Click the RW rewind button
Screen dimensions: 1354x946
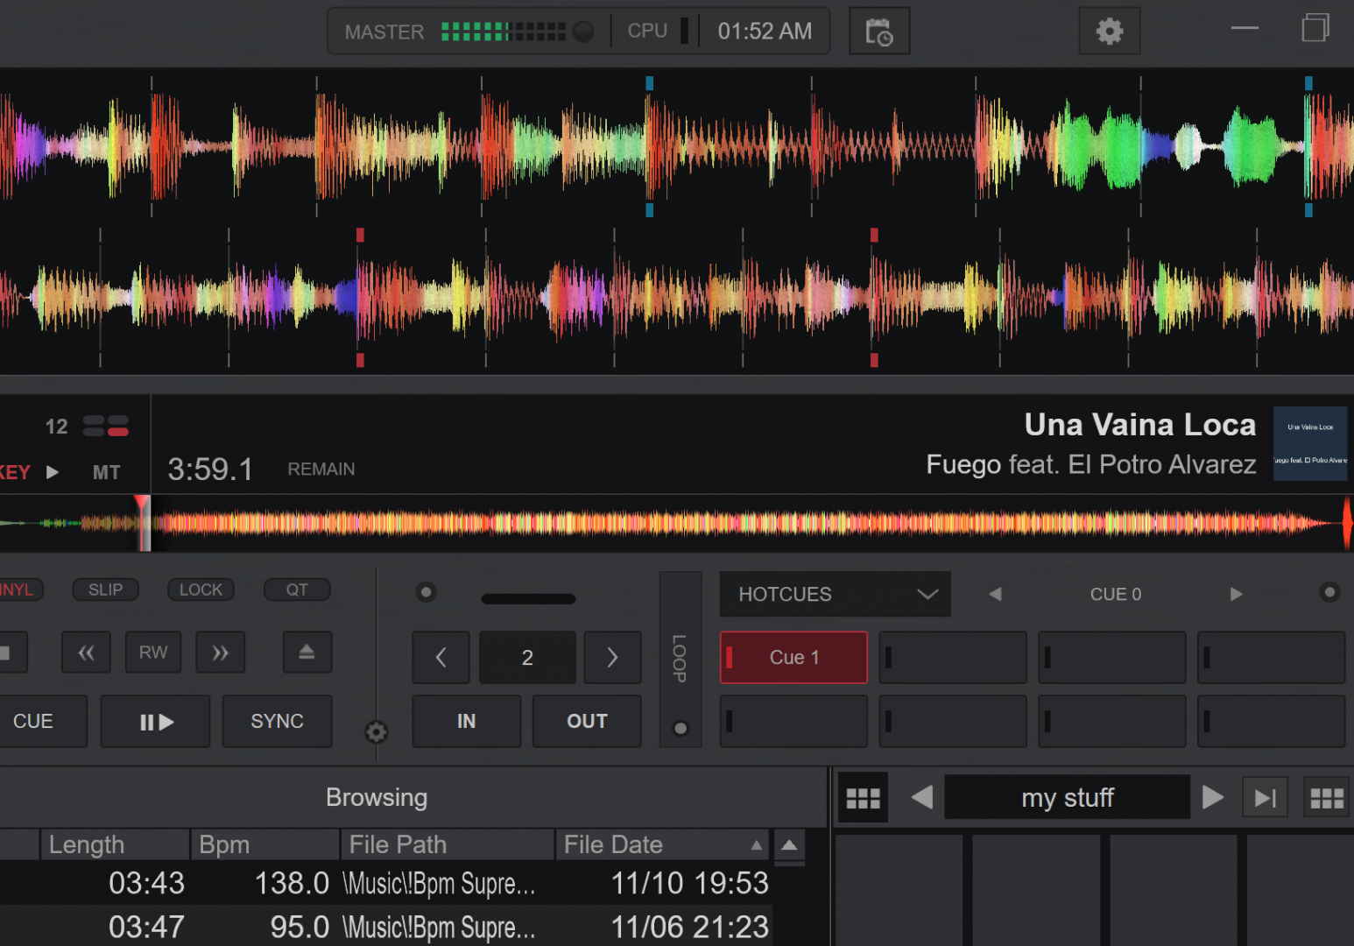pyautogui.click(x=153, y=653)
